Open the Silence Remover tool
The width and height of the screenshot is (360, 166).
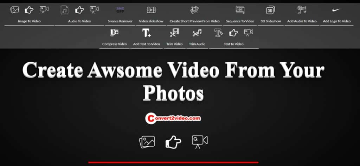(120, 21)
